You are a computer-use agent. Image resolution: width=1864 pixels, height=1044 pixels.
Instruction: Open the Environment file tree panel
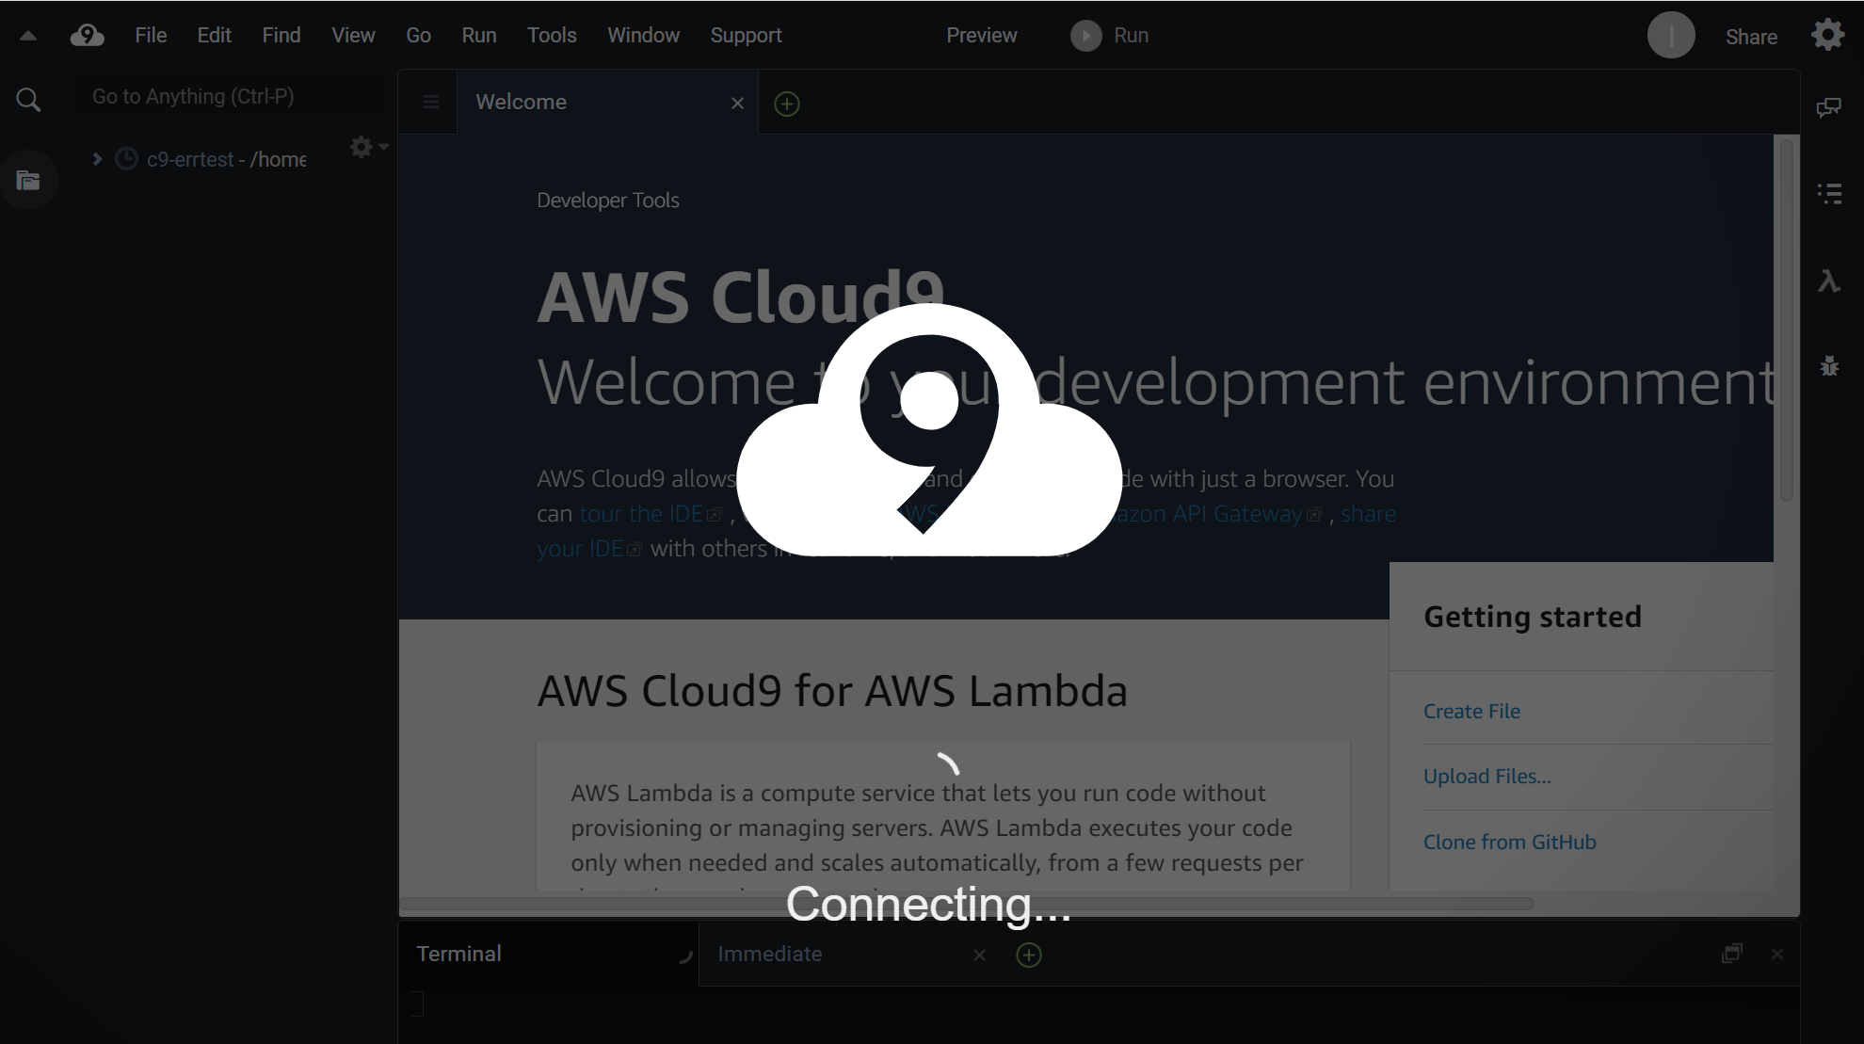click(28, 181)
